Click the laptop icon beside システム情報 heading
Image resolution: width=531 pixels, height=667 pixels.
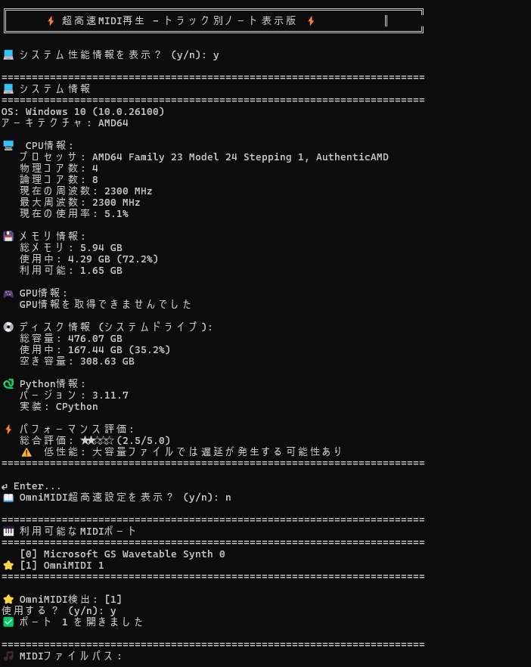(x=8, y=88)
